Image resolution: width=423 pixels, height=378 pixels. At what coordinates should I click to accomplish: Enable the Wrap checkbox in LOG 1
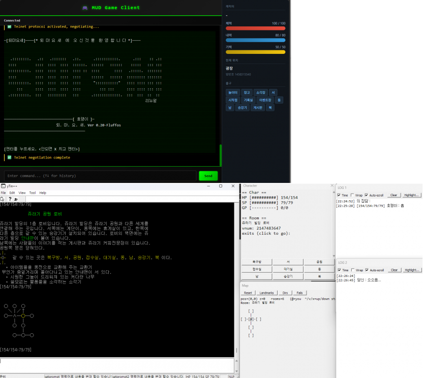point(352,195)
